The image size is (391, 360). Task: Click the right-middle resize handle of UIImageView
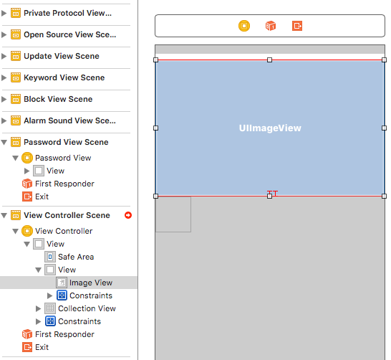click(385, 128)
